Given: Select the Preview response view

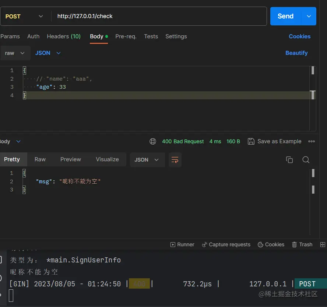Looking at the screenshot, I should (71, 159).
